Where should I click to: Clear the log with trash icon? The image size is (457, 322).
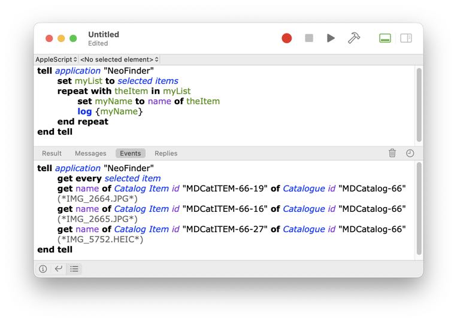tap(392, 153)
